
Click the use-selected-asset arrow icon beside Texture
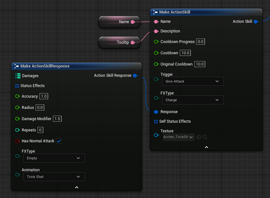tap(199, 137)
